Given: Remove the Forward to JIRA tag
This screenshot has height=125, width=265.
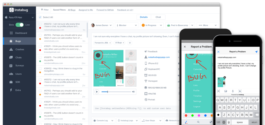Looking at the screenshot, I should click(110, 43).
